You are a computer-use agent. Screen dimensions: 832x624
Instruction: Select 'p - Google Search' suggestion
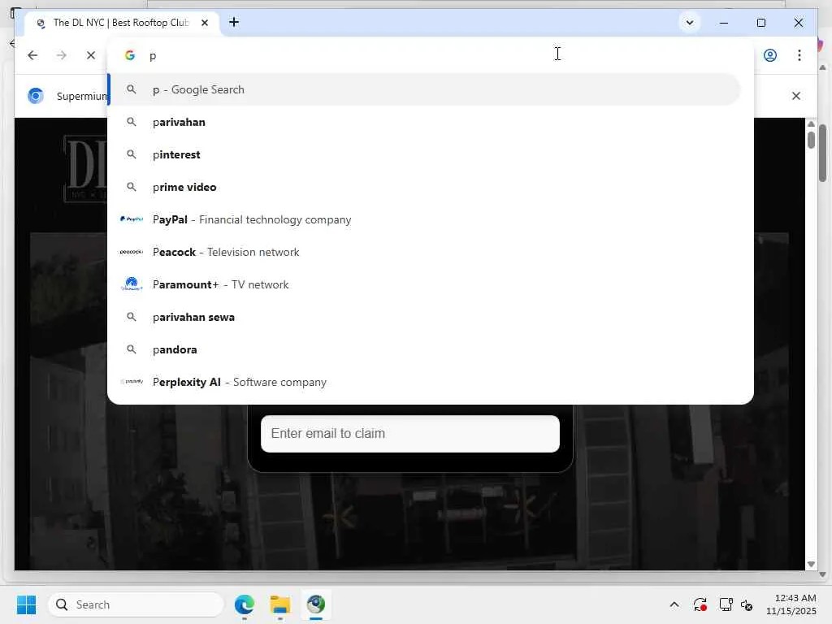pos(424,89)
